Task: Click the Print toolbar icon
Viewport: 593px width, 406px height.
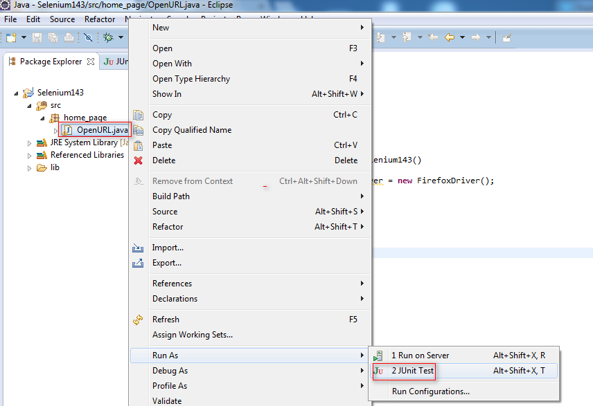Action: pyautogui.click(x=69, y=37)
